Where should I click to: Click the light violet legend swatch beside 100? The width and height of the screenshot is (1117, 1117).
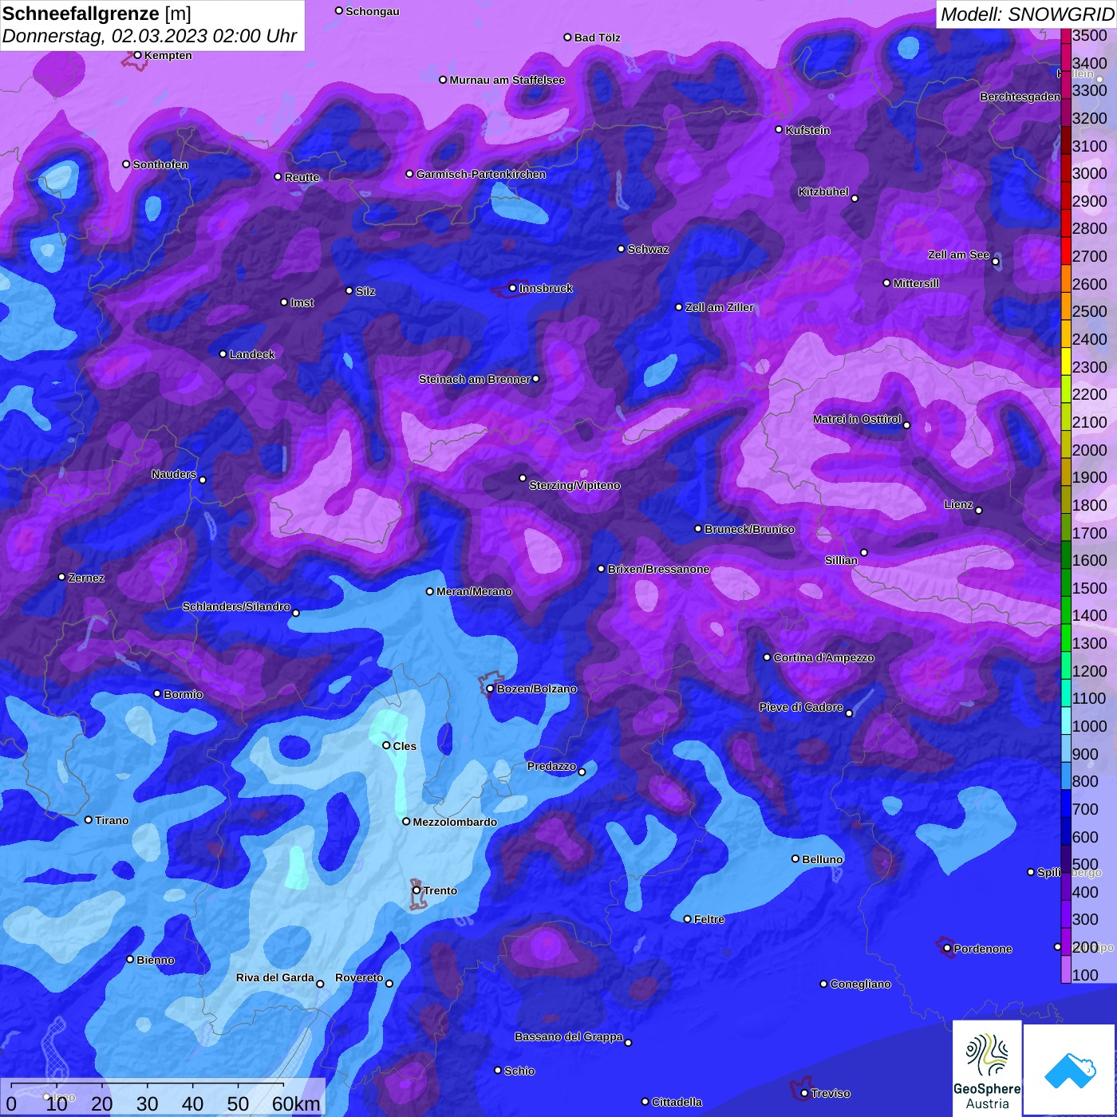(1065, 969)
